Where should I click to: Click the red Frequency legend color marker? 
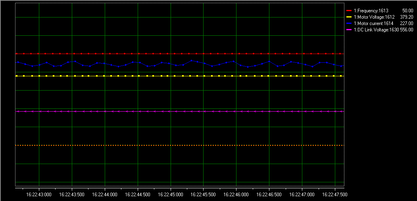(349, 11)
